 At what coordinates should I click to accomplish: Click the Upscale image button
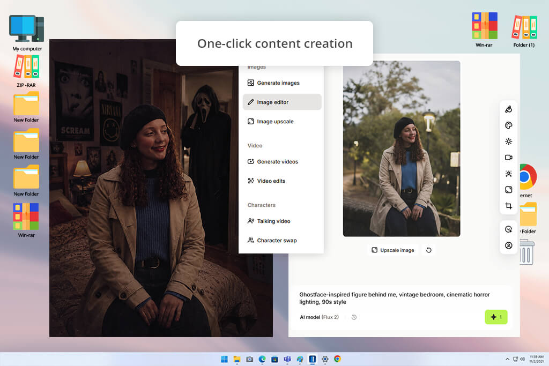[x=392, y=250]
